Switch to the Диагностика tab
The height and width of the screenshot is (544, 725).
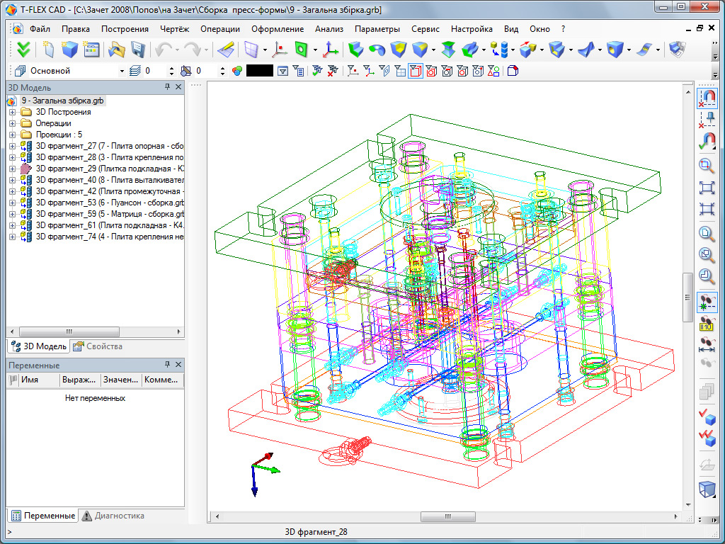[113, 516]
